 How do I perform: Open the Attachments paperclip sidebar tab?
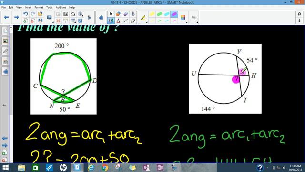click(x=5, y=51)
